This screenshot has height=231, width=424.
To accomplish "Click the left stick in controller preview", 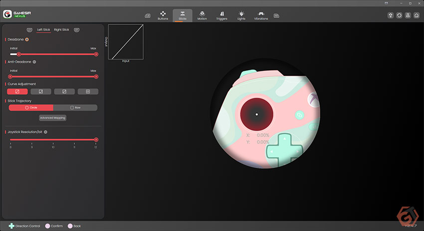I will (256, 114).
